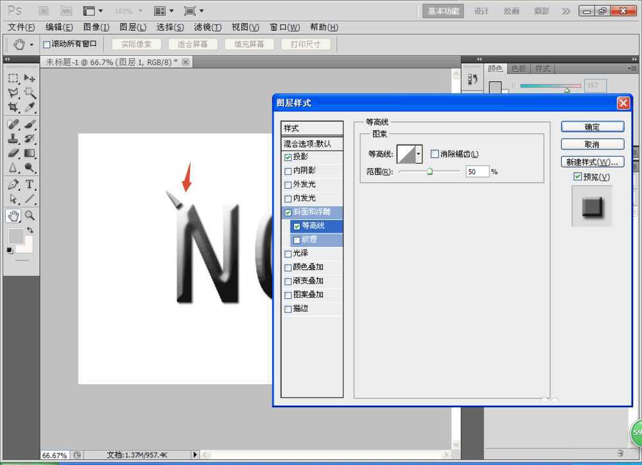
Task: Select the Crop tool
Action: click(x=14, y=107)
